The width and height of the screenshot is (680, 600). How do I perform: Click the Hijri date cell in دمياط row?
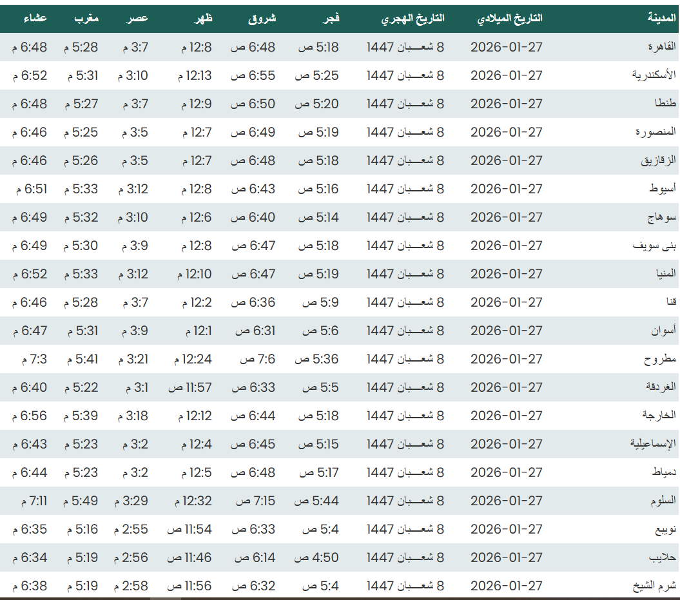pos(405,472)
